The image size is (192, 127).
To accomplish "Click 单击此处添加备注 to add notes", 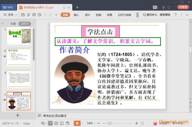I will pyautogui.click(x=55, y=116).
